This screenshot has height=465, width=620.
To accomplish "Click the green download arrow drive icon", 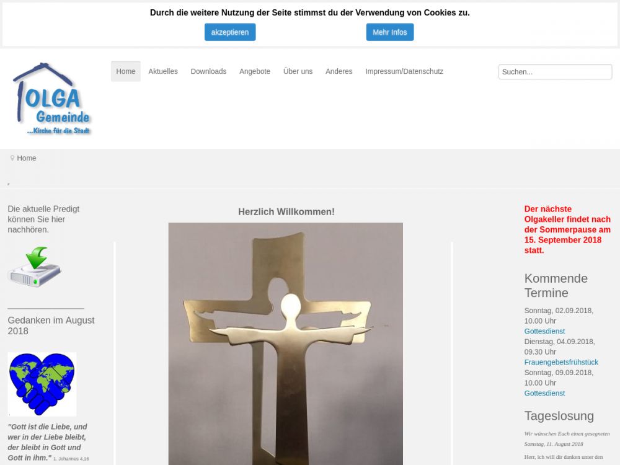I will [34, 267].
